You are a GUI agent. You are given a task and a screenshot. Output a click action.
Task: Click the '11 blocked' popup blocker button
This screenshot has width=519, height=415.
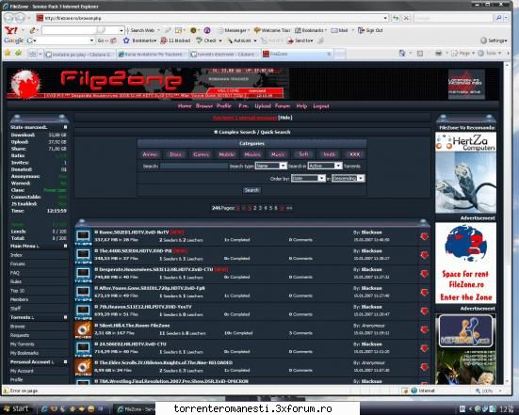(x=176, y=40)
